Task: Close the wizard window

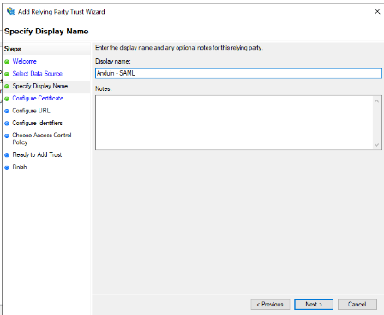Action: point(377,11)
